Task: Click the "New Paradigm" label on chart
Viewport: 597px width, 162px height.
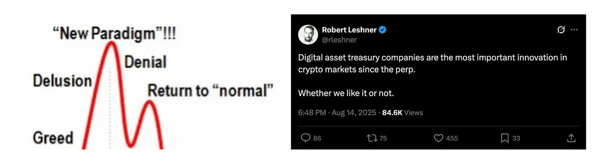Action: [x=114, y=34]
